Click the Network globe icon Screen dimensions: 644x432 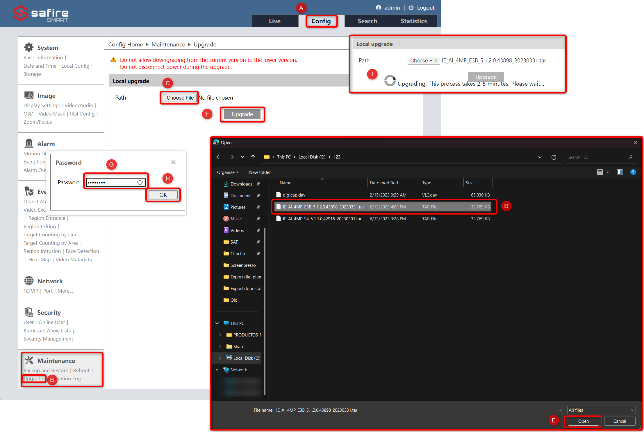[29, 281]
